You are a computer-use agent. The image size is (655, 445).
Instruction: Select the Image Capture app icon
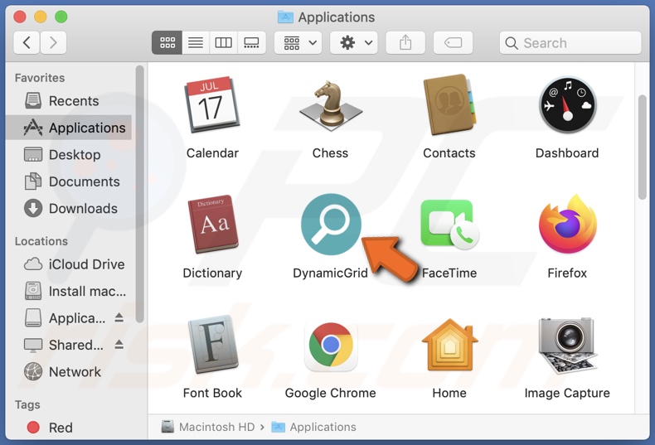567,346
